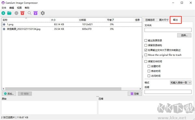The height and width of the screenshot is (120, 195).
Task: Click into the 后缀 suffix input field
Action: [x=168, y=92]
